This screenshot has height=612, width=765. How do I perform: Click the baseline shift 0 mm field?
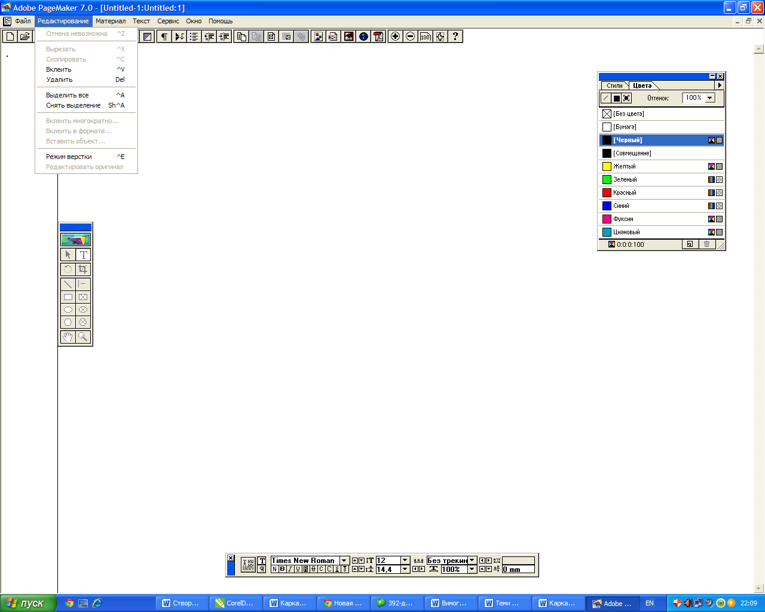tap(518, 569)
